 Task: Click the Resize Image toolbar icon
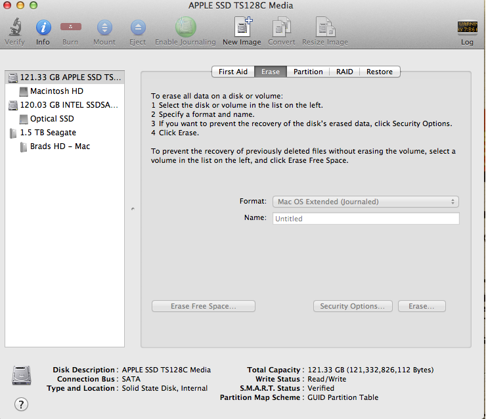click(325, 27)
